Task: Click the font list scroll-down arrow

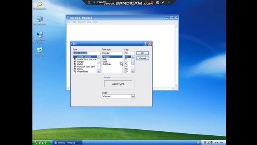Action: pos(98,71)
